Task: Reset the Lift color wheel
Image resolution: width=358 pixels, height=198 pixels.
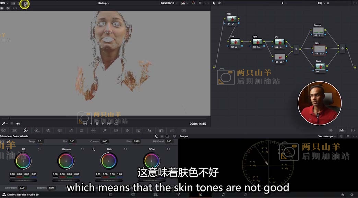Action: (40, 149)
